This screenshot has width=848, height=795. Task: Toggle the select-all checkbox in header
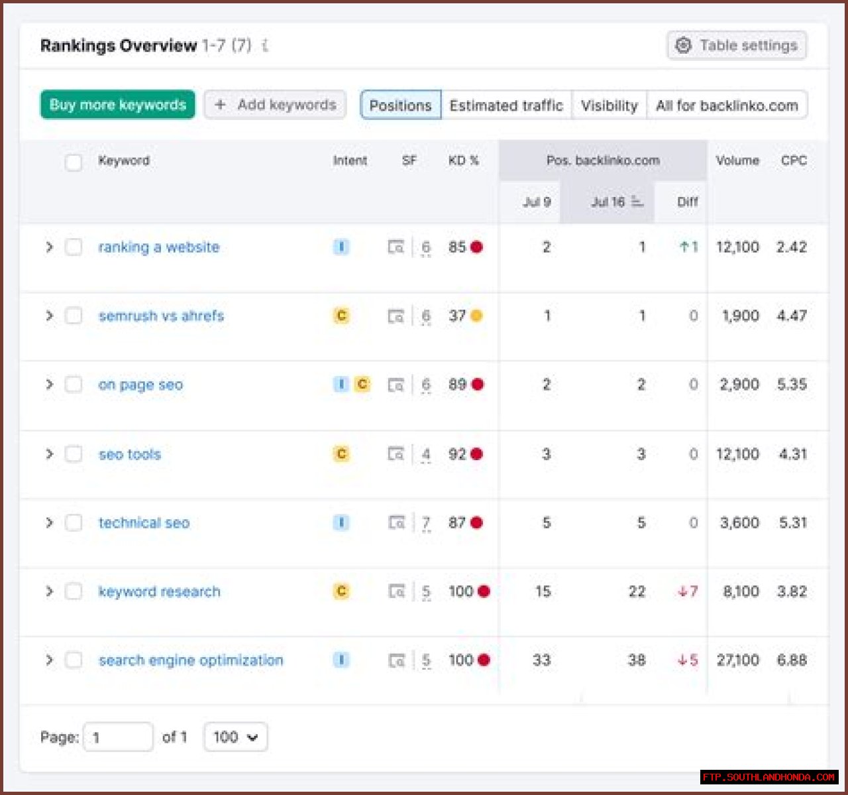click(x=74, y=162)
